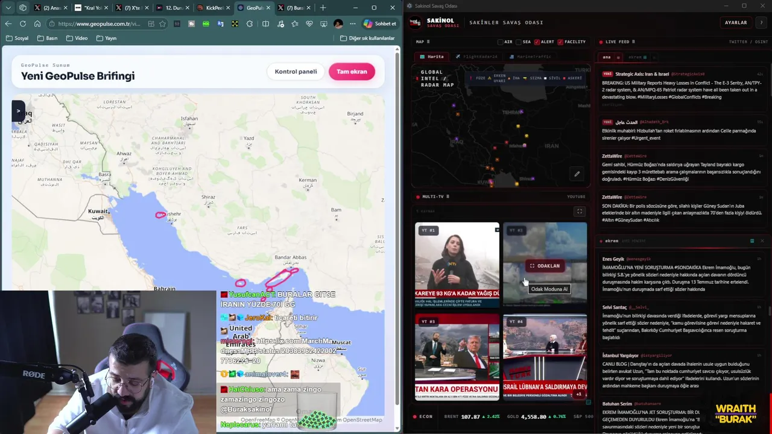Switch to the "Kral Yol" browser tab

(x=92, y=8)
